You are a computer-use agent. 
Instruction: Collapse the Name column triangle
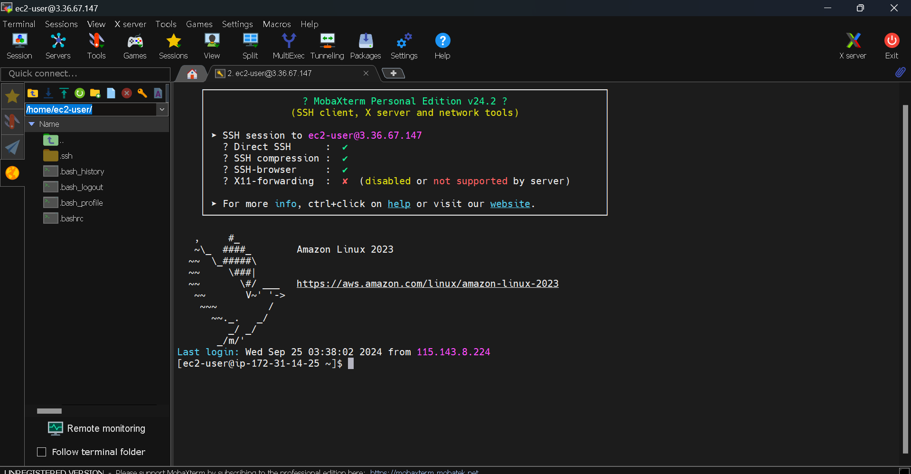(x=32, y=124)
